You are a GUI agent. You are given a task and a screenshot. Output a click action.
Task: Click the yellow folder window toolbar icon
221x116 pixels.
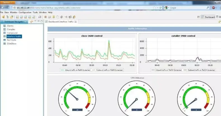[x=12, y=17]
